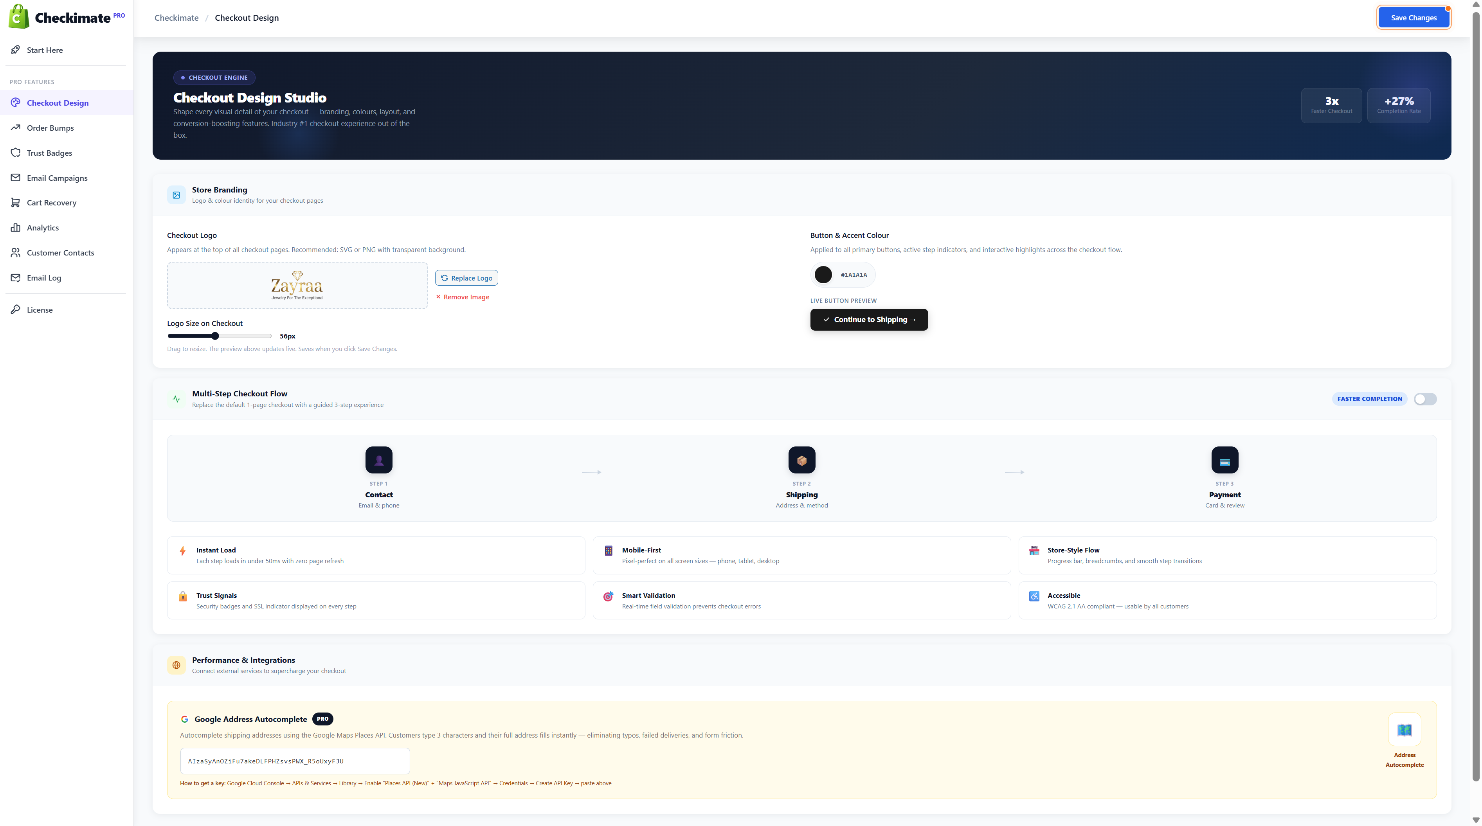Click the Multi-Step Checkout Flow pulse icon

(176, 399)
